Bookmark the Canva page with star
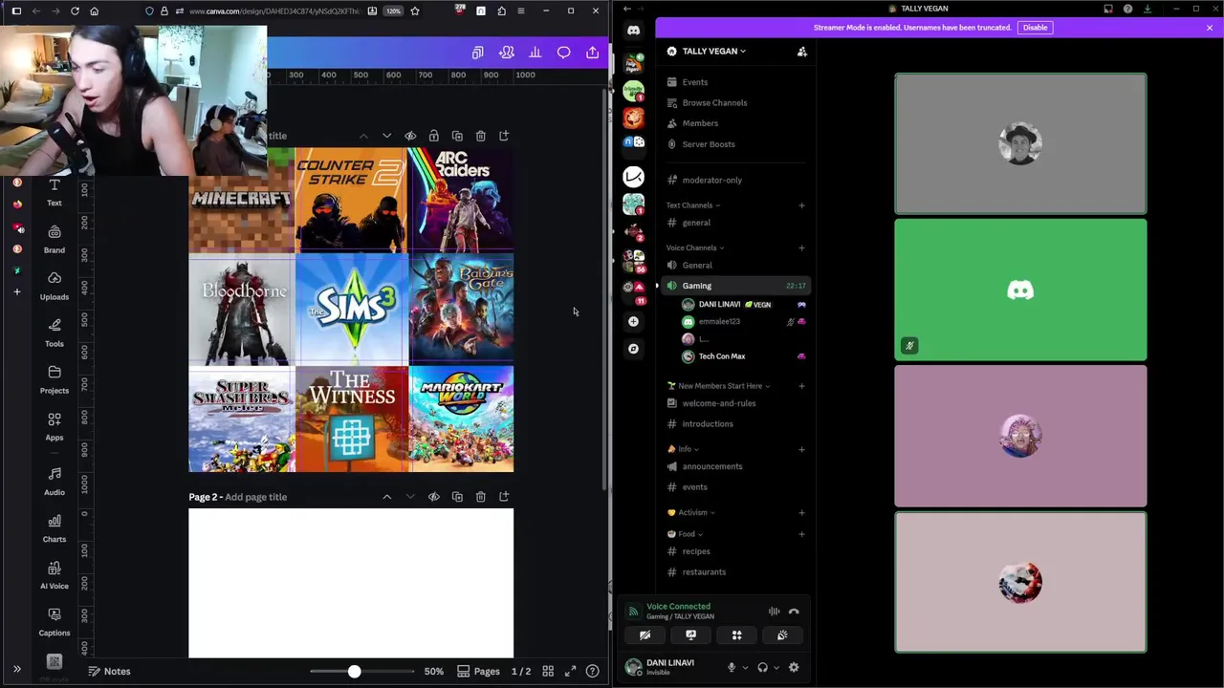Viewport: 1224px width, 688px height. (415, 11)
